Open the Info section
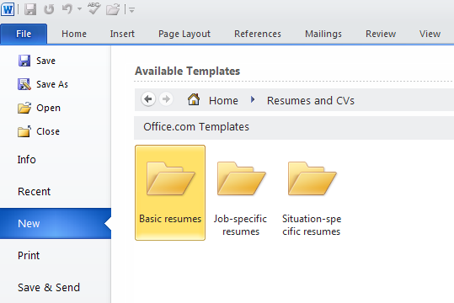The width and height of the screenshot is (454, 303). (27, 159)
